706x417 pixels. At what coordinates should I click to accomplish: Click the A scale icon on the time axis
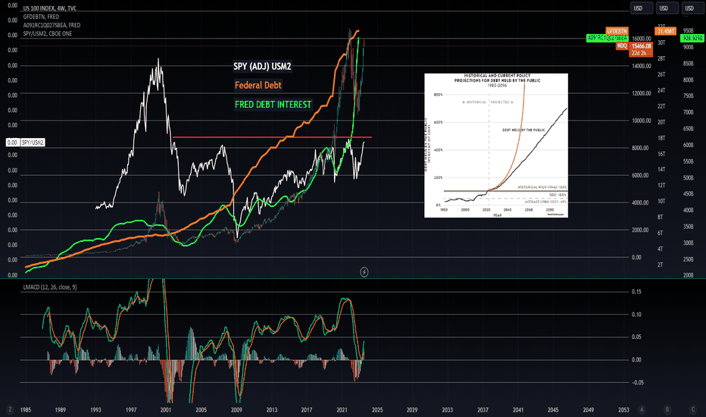642,409
